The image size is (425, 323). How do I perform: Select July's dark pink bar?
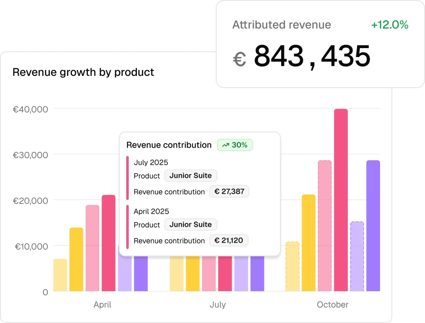[225, 274]
